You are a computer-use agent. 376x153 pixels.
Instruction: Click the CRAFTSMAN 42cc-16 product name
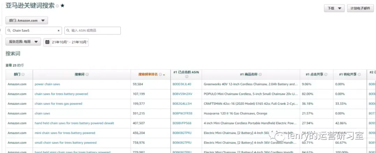(x=251, y=103)
